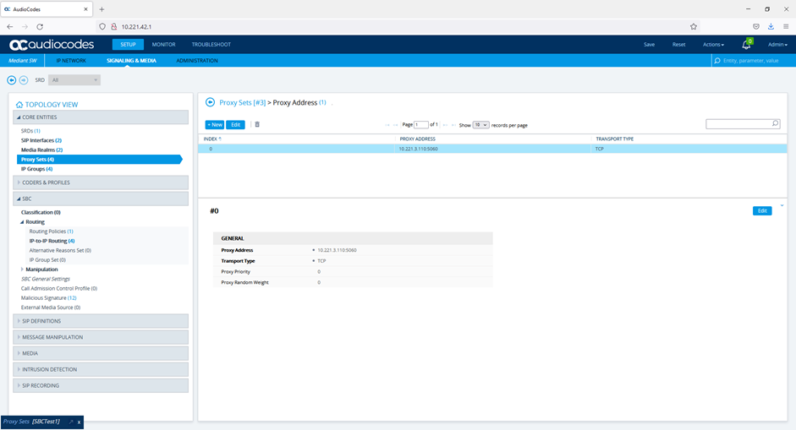Open the SRD dropdown
This screenshot has height=430, width=796.
(x=74, y=80)
